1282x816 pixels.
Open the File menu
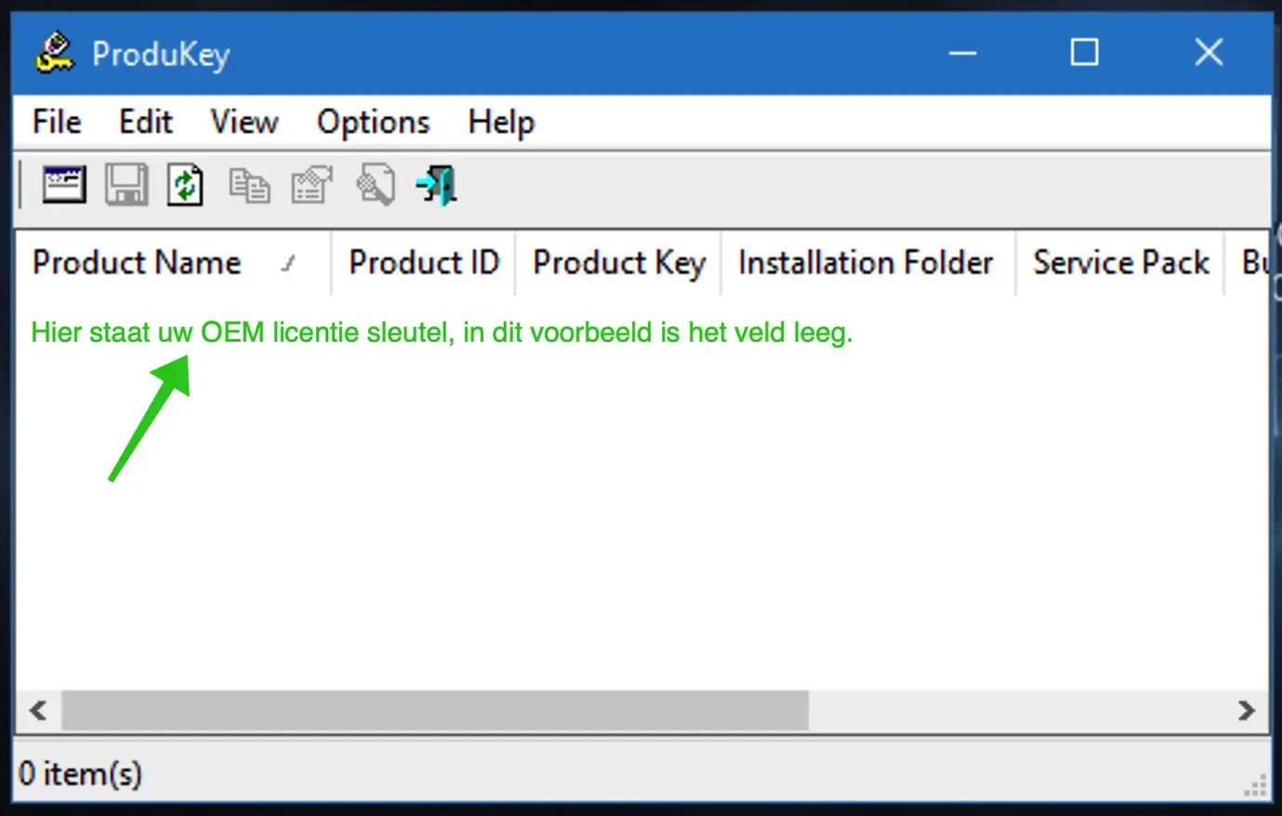[56, 122]
